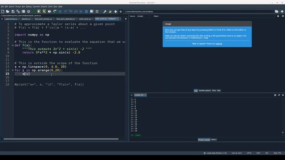Open the file switcher list icon
Screen dimensions: 285x160
coord(23,12)
